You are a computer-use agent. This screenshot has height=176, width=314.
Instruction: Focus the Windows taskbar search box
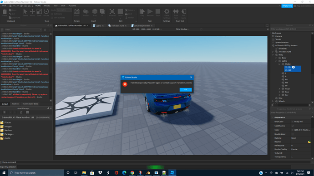coord(36,173)
